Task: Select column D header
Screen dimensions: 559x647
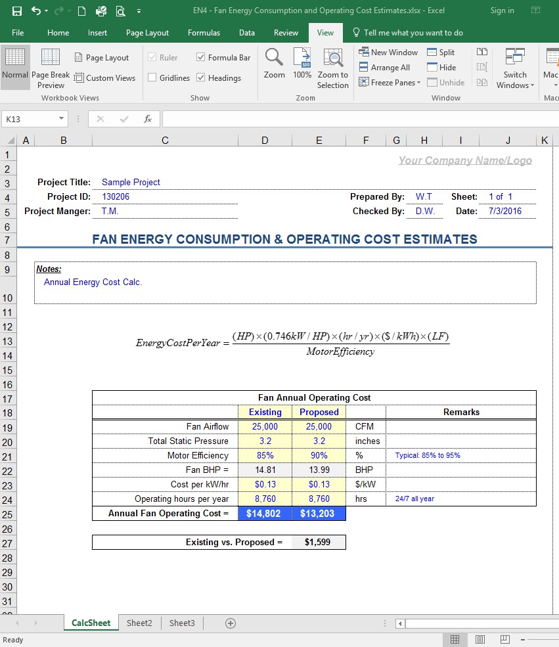Action: (265, 141)
